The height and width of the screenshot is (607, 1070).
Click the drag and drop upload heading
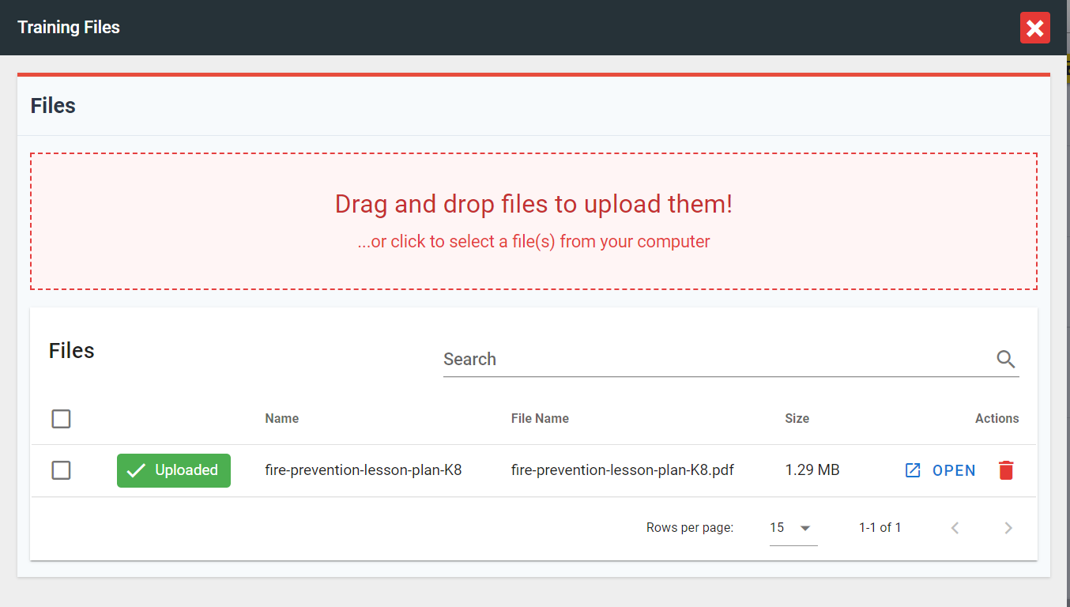pos(533,204)
